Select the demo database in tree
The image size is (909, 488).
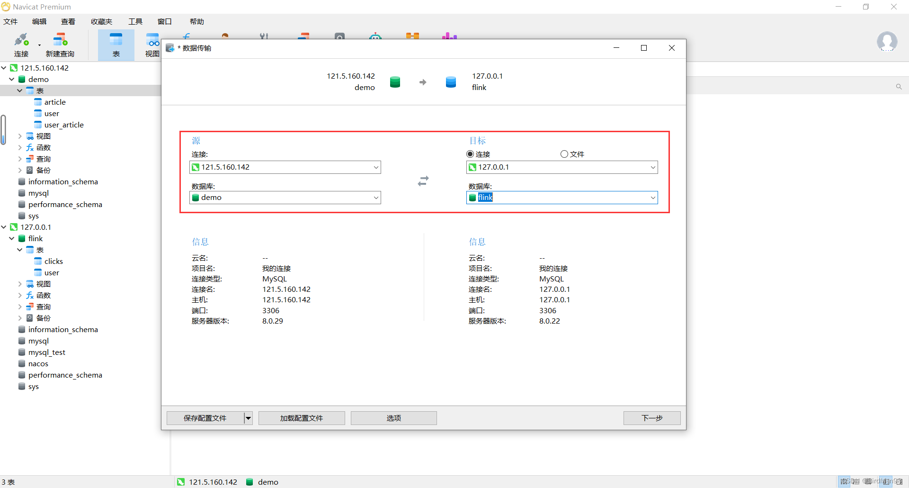pyautogui.click(x=38, y=79)
